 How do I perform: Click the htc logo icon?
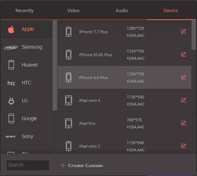point(11,83)
